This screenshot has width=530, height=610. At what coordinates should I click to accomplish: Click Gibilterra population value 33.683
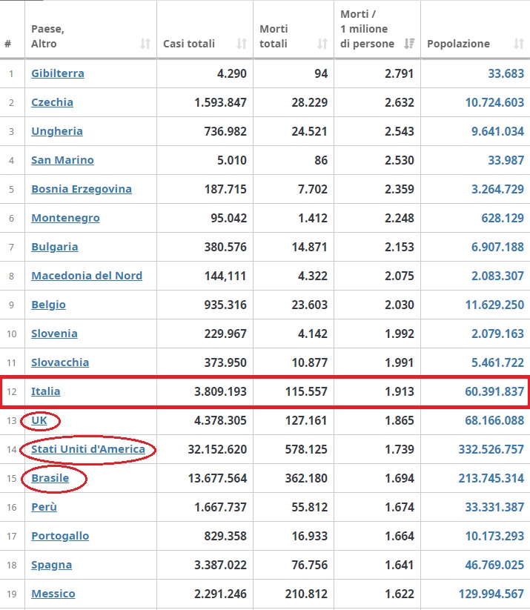[506, 73]
